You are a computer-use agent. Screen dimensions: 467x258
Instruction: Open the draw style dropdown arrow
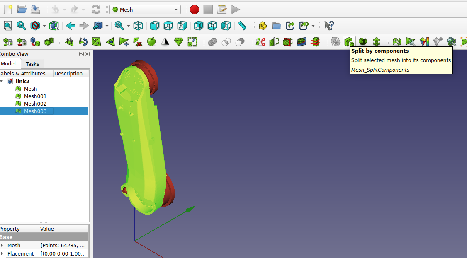pos(44,26)
